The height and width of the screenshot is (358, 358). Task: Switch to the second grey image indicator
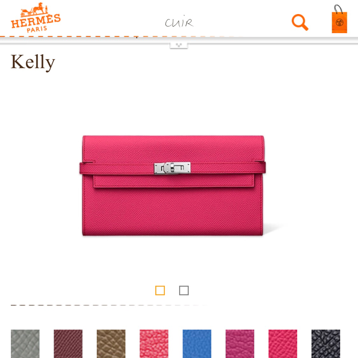pos(184,290)
